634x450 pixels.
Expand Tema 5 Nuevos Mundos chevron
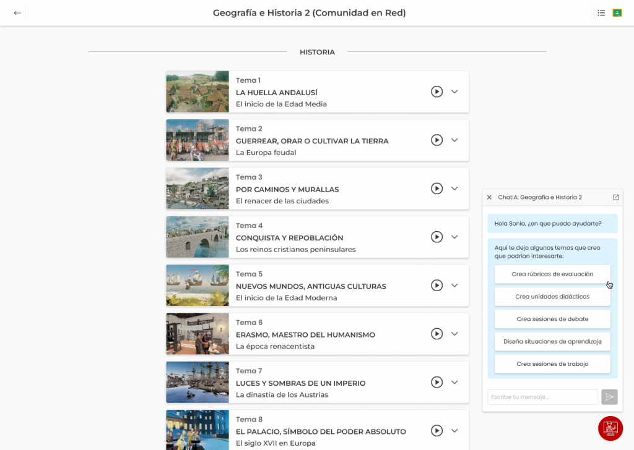454,286
